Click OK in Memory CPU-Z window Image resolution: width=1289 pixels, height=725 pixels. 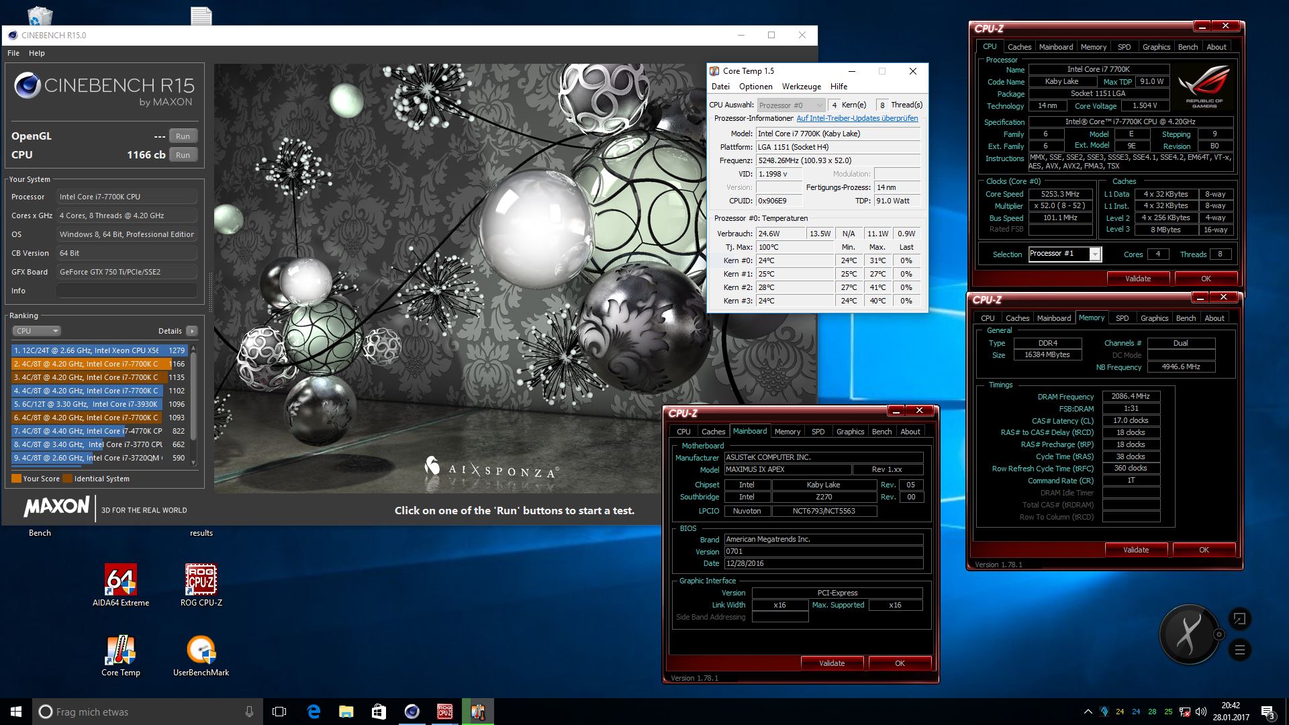[x=1204, y=550]
